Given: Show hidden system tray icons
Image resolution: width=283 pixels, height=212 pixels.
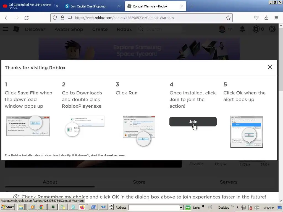Looking at the screenshot, I should coord(237,207).
